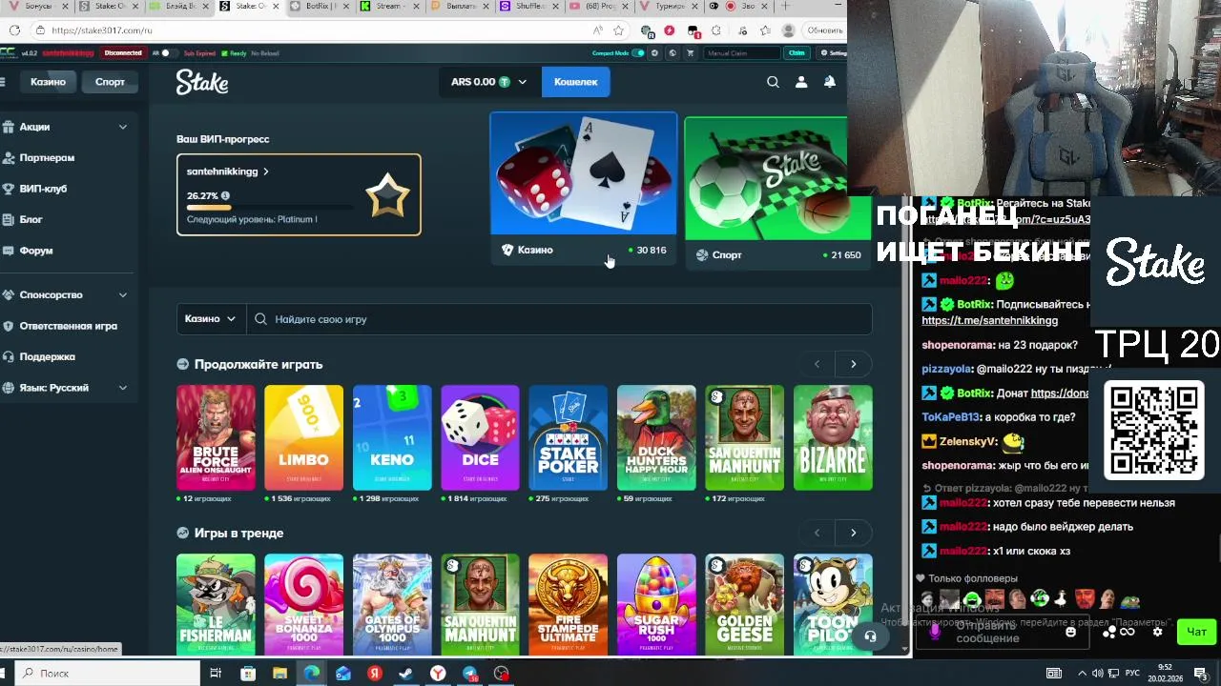
Task: Click the Найдите свою игру search field
Action: tap(559, 319)
